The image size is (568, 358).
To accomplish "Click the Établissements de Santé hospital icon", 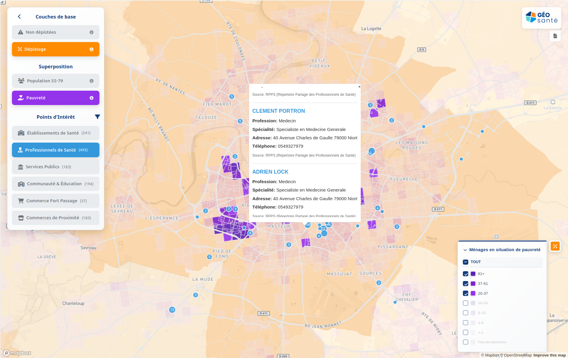I will click(20, 133).
